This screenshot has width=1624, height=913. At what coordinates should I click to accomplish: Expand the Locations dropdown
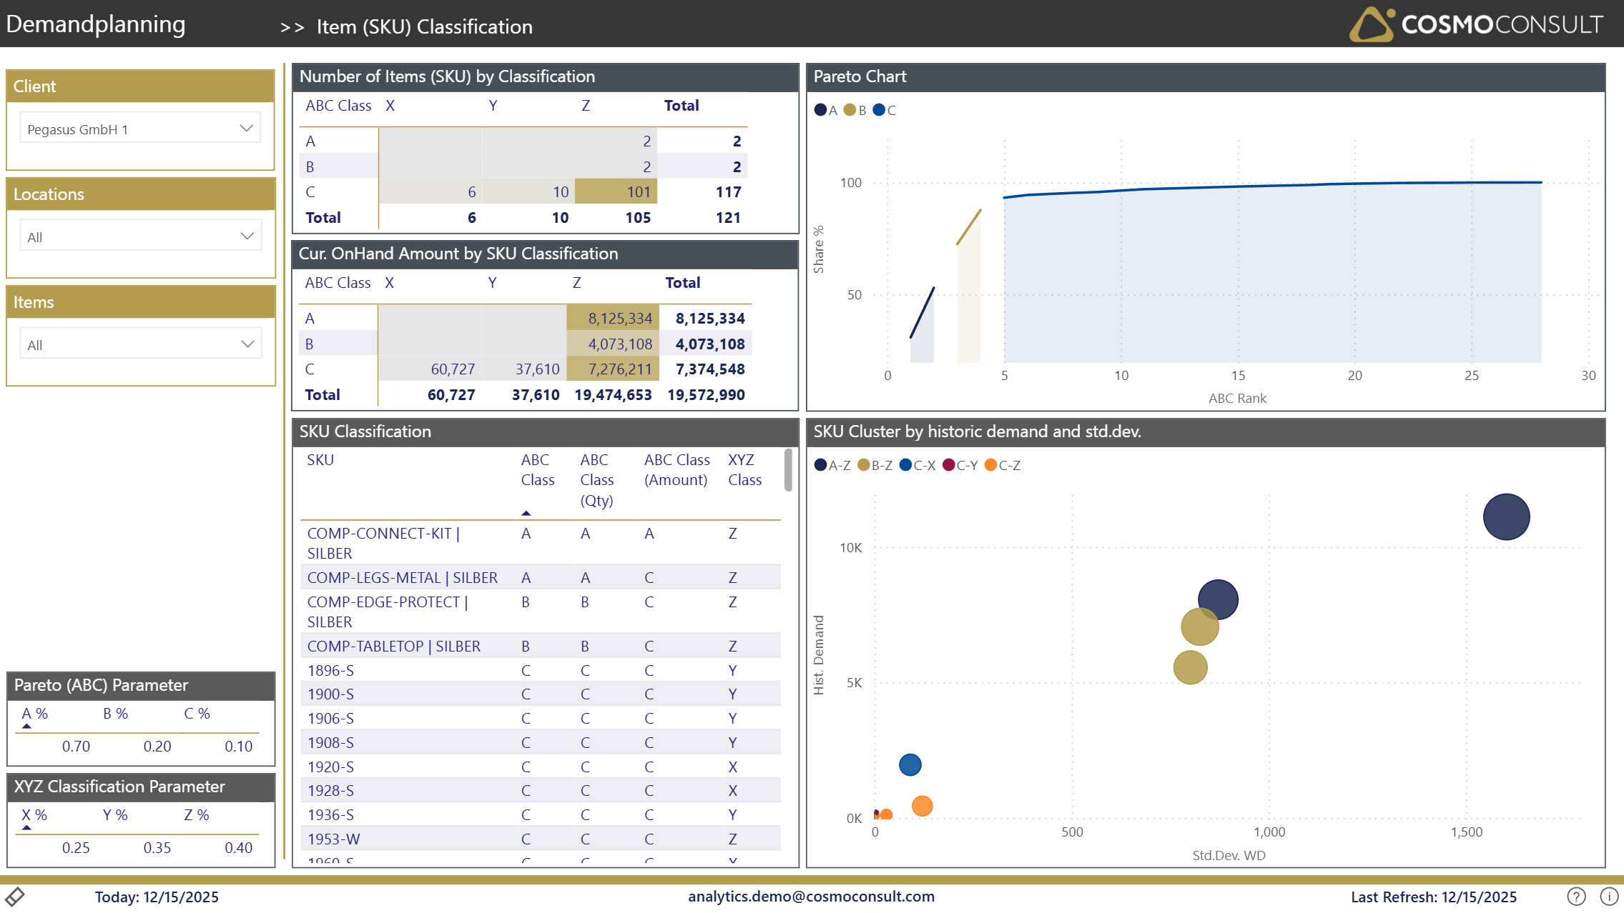140,236
